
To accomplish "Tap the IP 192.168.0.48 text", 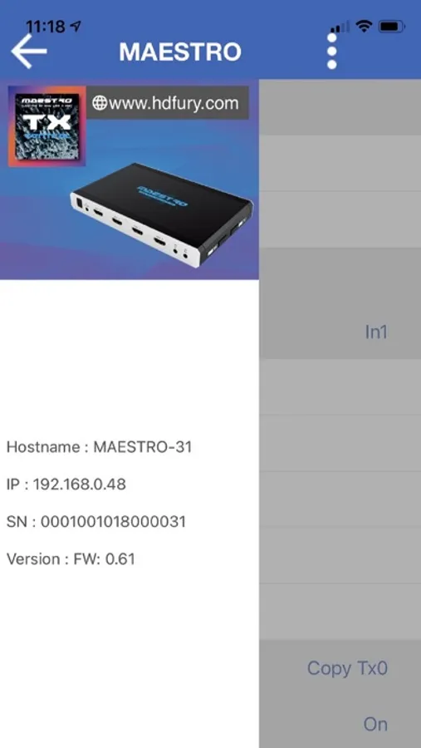I will [x=66, y=485].
